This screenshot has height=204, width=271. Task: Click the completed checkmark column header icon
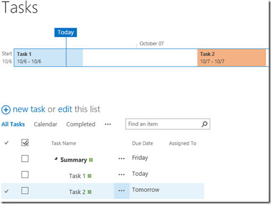(x=7, y=142)
